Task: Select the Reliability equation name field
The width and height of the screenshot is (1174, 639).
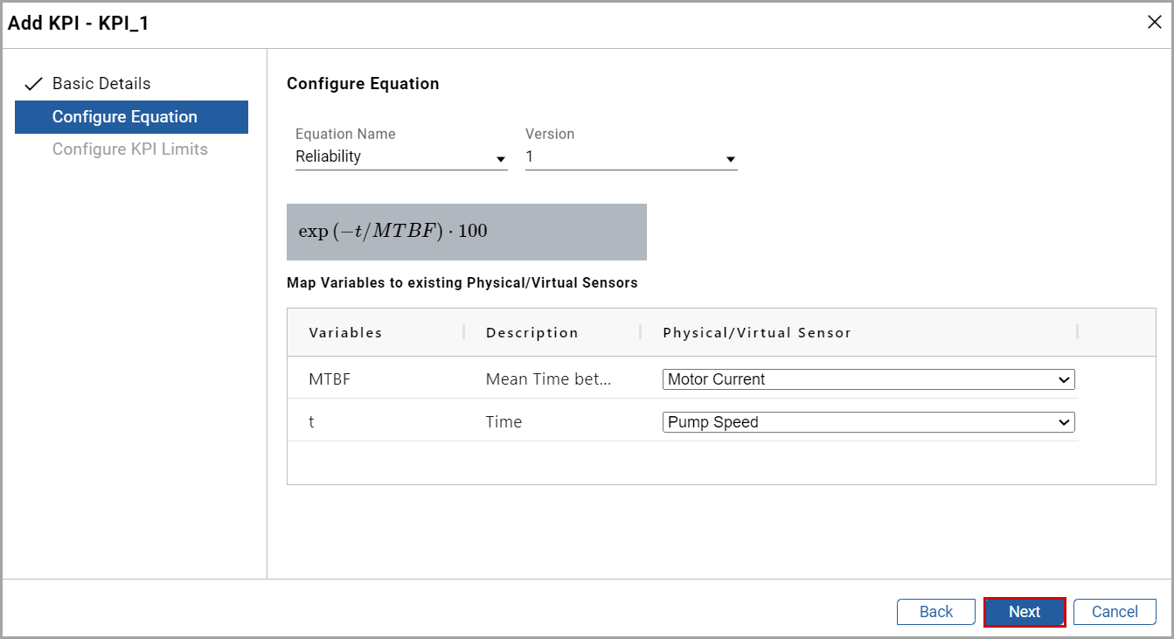Action: click(x=393, y=156)
